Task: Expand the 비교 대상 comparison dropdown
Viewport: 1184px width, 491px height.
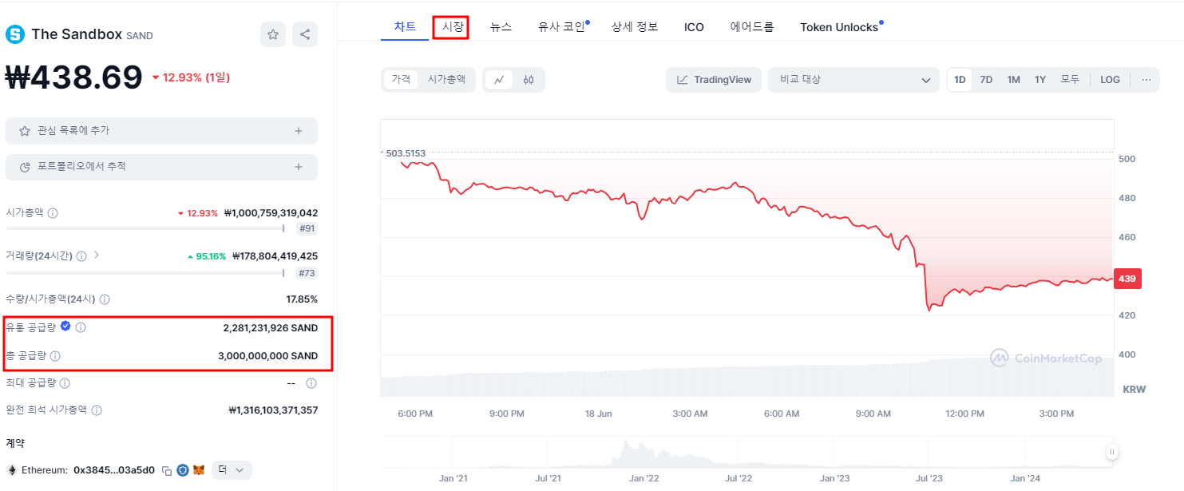Action: point(853,79)
